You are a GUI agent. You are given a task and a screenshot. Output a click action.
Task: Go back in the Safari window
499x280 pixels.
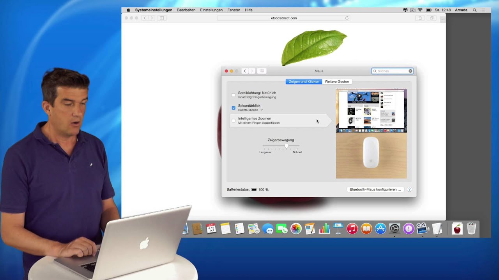145,18
